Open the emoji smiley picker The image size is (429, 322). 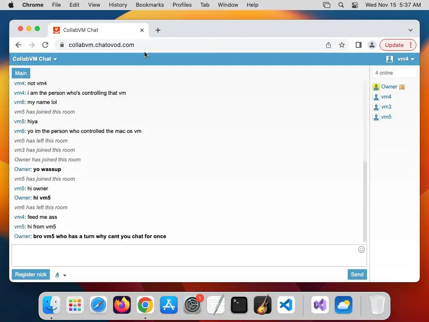(x=362, y=249)
